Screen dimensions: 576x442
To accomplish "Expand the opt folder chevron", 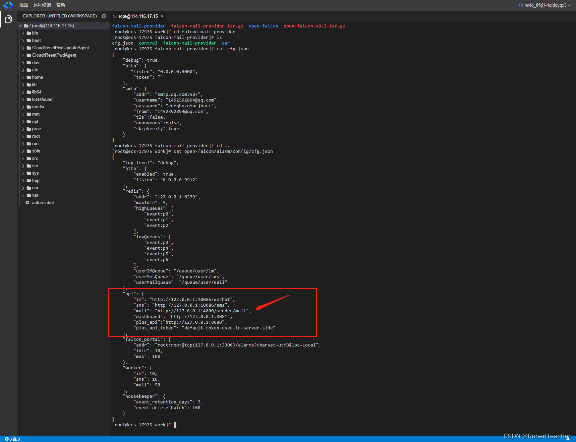I will (23, 122).
